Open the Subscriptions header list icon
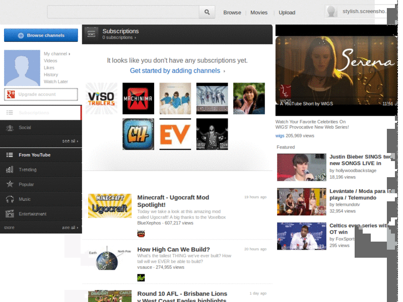This screenshot has height=302, width=403. (91, 34)
